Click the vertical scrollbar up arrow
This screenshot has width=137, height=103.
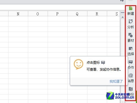122,17
